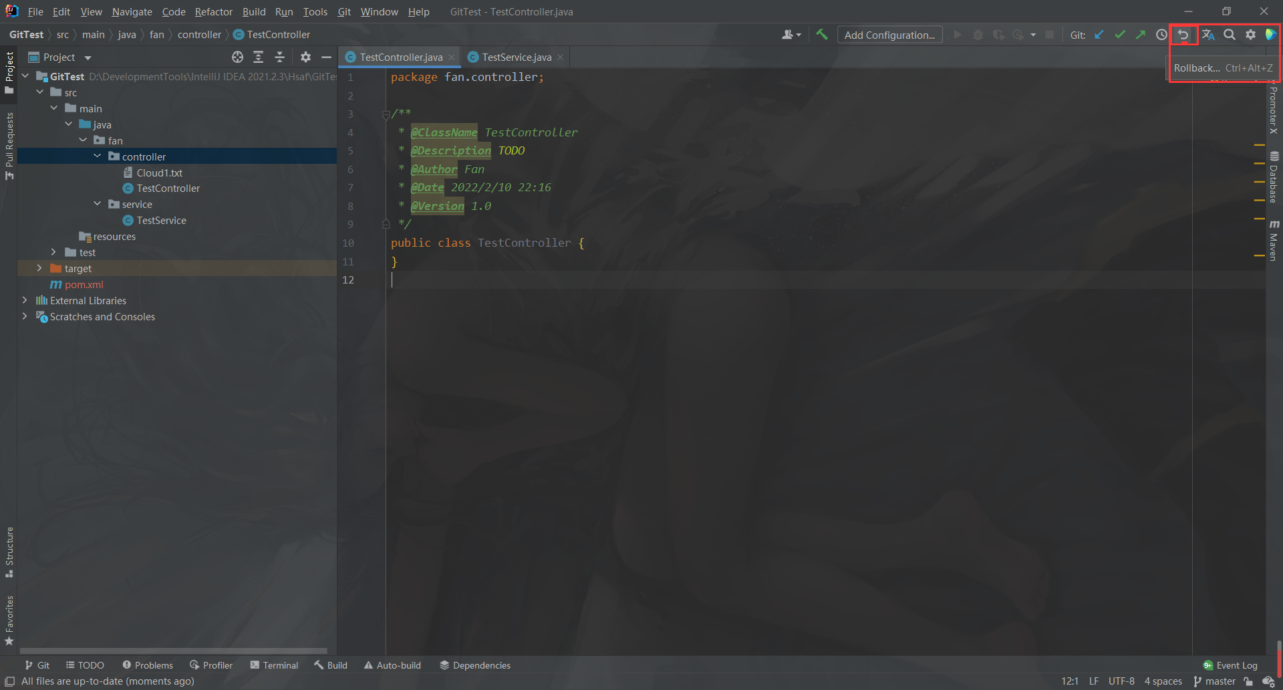
Task: Open the Refactor menu
Action: [214, 11]
